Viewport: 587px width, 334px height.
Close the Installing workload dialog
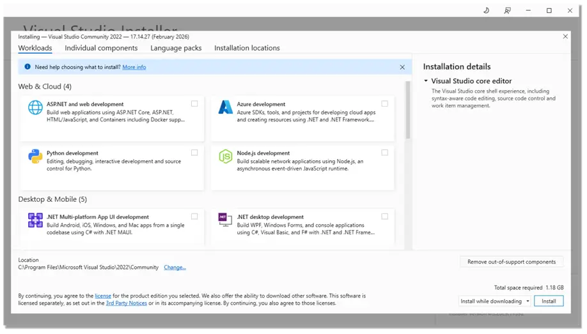565,36
